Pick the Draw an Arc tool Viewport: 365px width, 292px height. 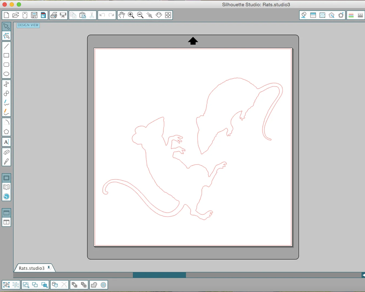pyautogui.click(x=6, y=122)
